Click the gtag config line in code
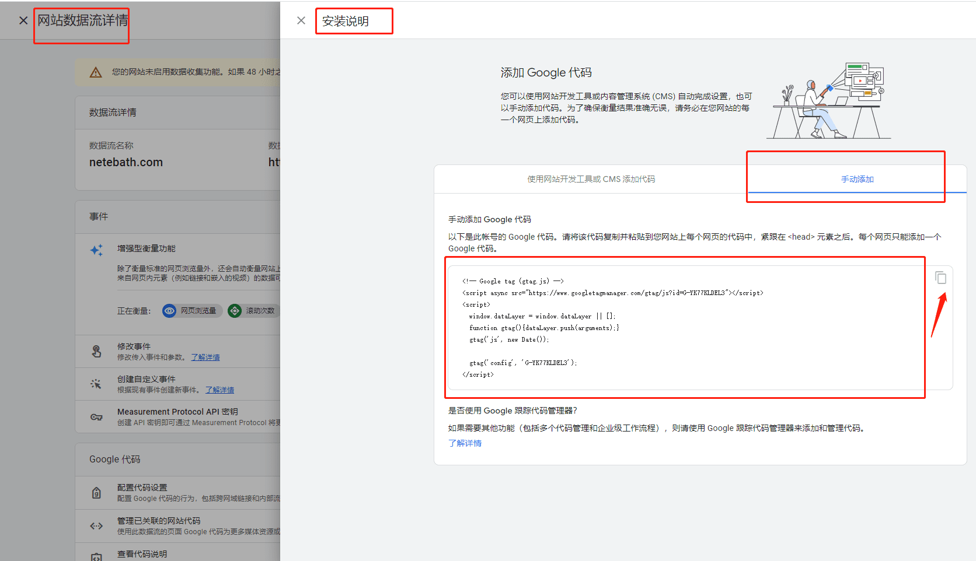Image resolution: width=976 pixels, height=561 pixels. (523, 363)
